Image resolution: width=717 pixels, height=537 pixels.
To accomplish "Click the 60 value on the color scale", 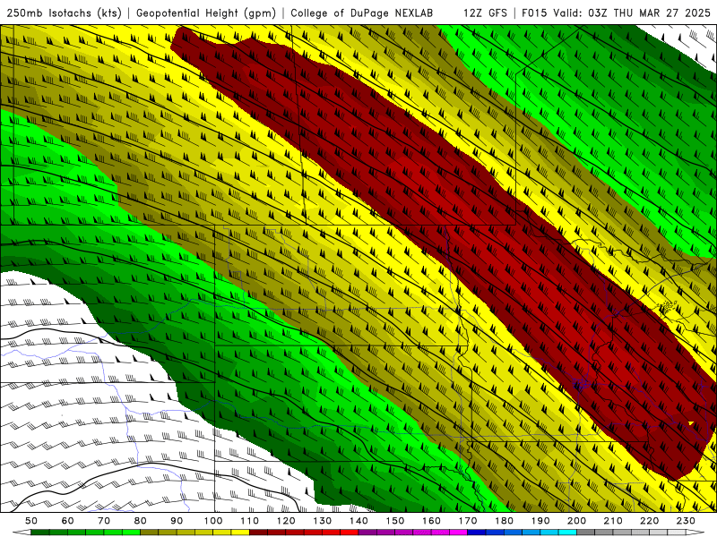I will [x=67, y=521].
